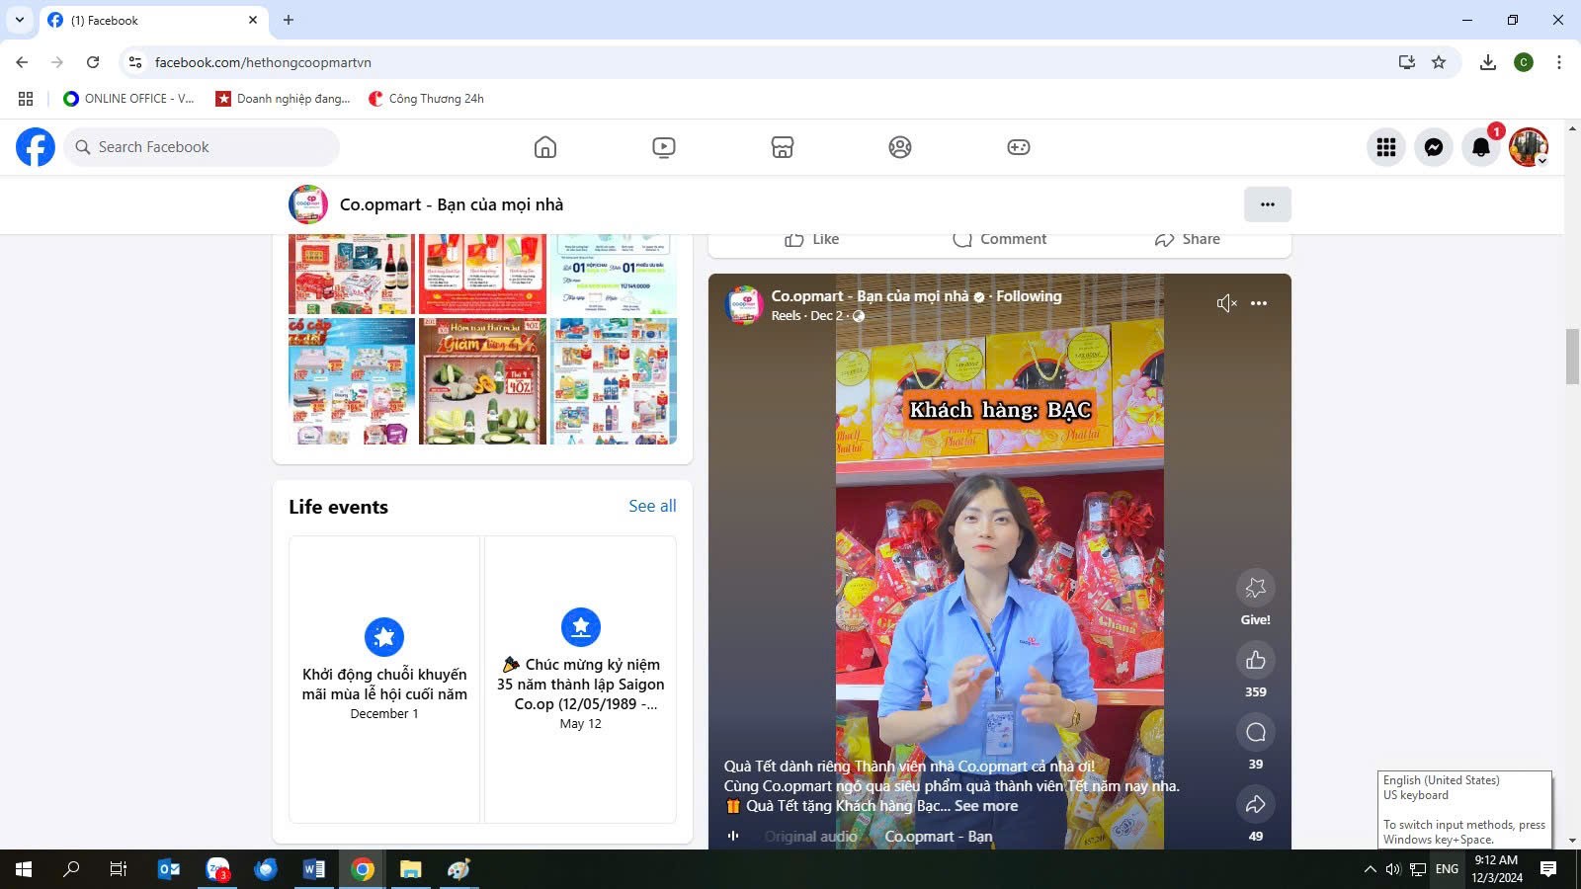1581x889 pixels.
Task: Open Notifications bell icon
Action: [1481, 147]
